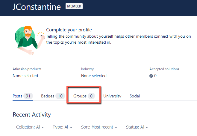The width and height of the screenshot is (197, 136).
Task: Click the MEMBER badge
Action: pos(74,6)
